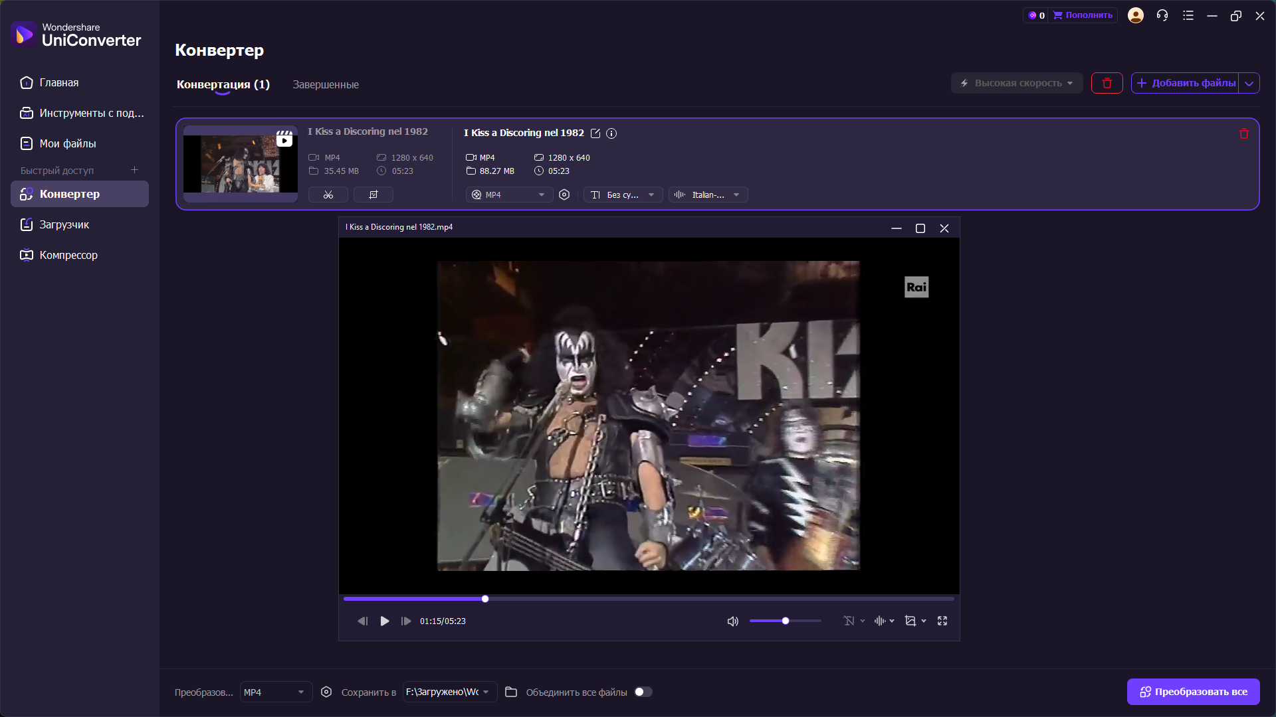
Task: Expand the save location path dropdown
Action: [486, 692]
